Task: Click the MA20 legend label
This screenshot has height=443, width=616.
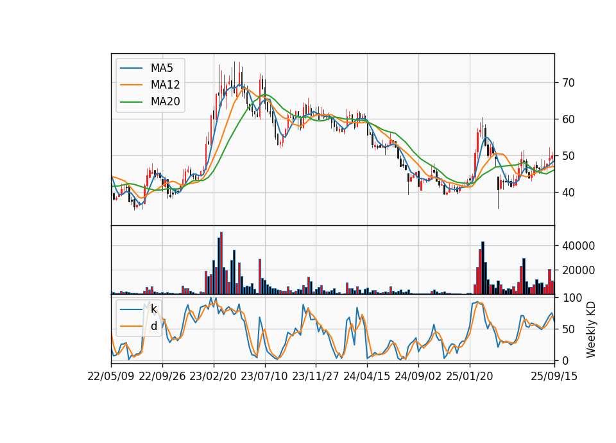Action: point(165,101)
